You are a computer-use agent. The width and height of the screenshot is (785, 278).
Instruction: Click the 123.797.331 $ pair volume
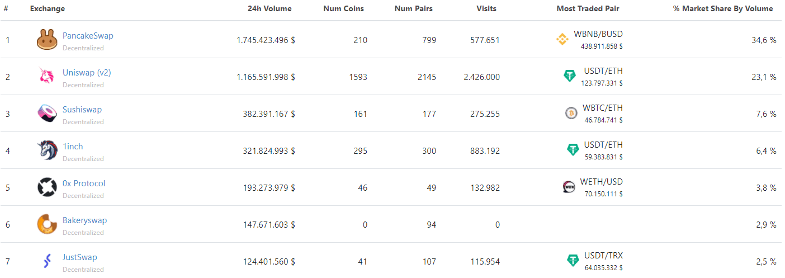[x=602, y=83]
